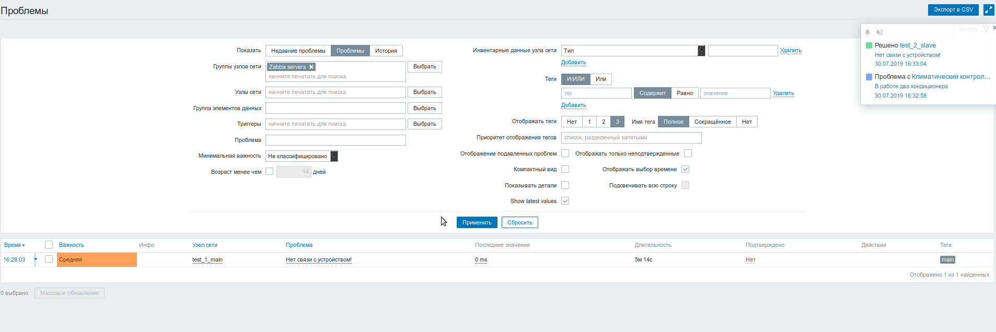Mute notification sounds with crossed speaker icon

coord(879,32)
